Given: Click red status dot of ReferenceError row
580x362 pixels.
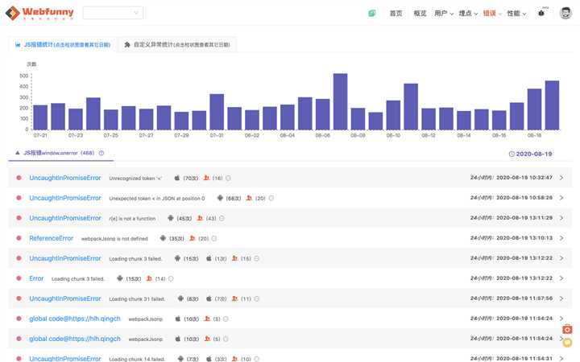Looking at the screenshot, I should click(x=19, y=238).
